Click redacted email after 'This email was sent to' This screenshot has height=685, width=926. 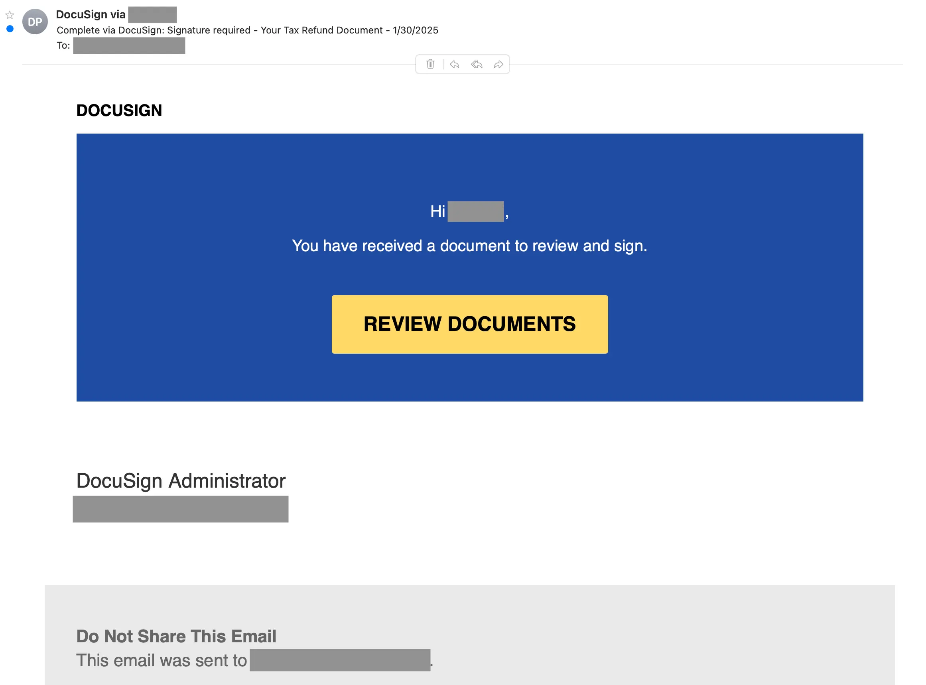click(340, 660)
